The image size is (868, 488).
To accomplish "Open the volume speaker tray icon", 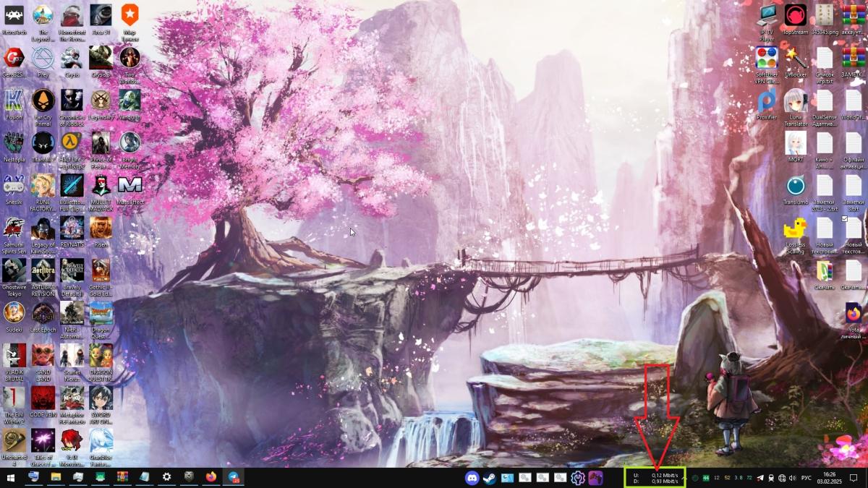I will (793, 478).
